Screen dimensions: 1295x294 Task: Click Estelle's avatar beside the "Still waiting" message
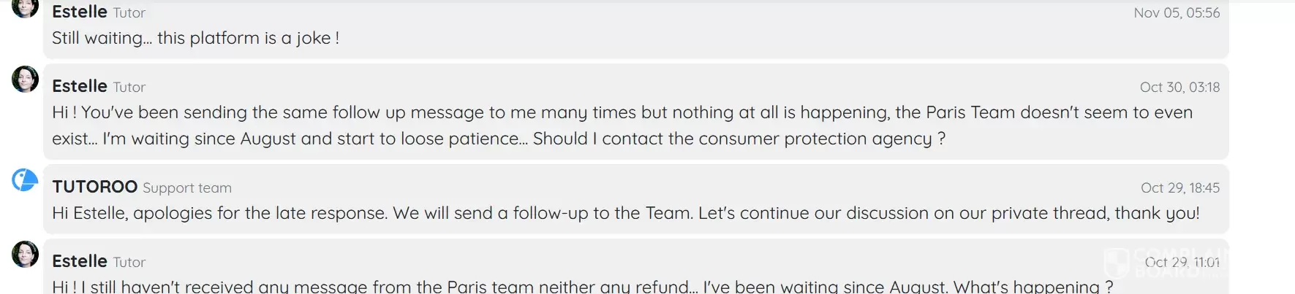click(25, 7)
